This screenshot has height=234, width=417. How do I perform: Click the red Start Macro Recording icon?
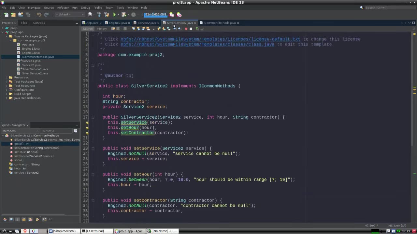pos(186,29)
